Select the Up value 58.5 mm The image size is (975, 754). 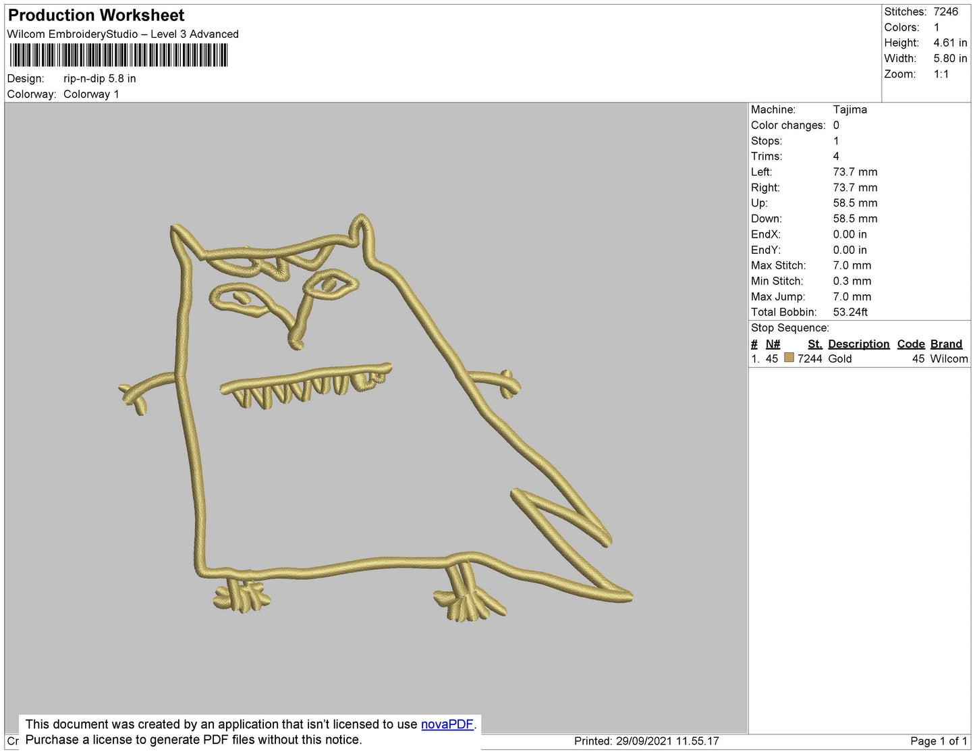(x=855, y=203)
